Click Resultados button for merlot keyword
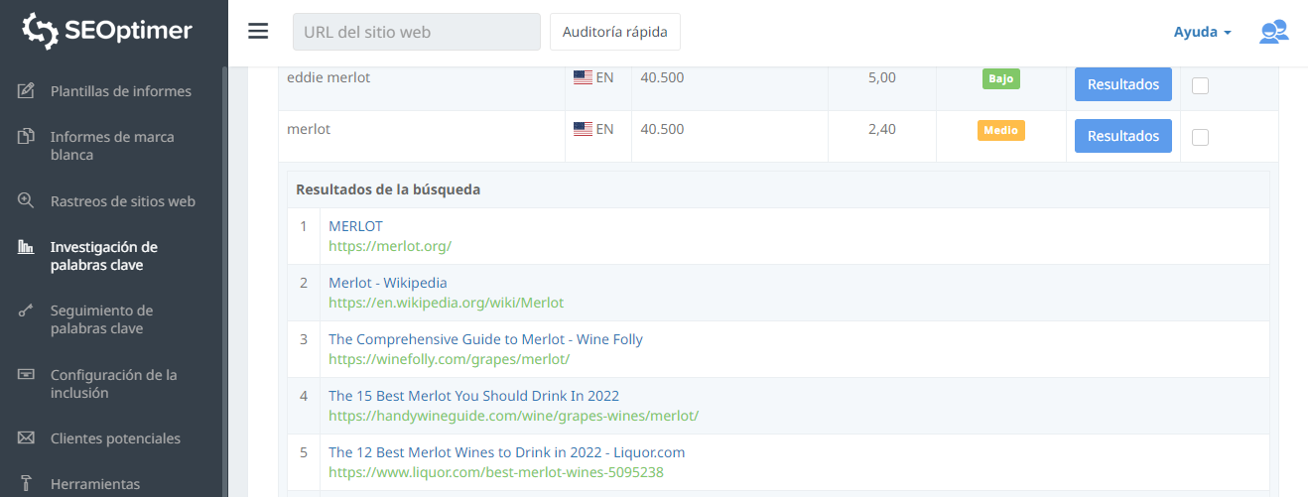1308x497 pixels. (x=1122, y=136)
